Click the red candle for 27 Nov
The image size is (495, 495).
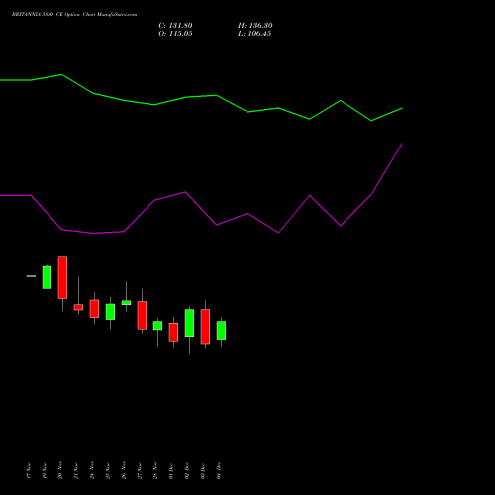click(142, 315)
